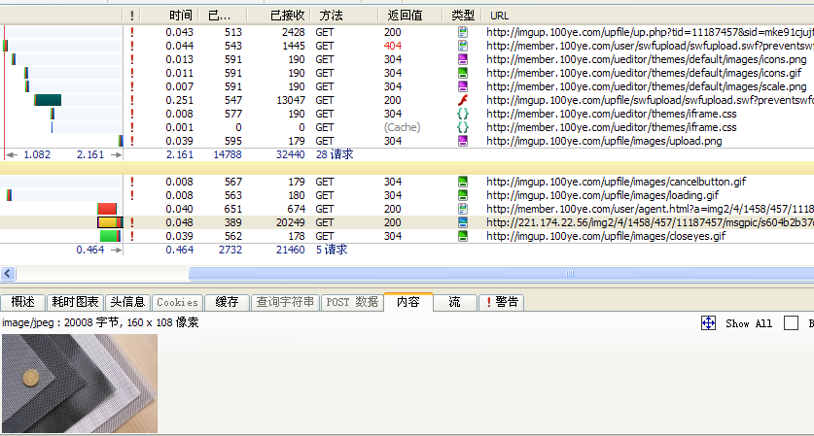This screenshot has height=436, width=814.
Task: Click the image type icon of the 221.174.22.56 request
Action: click(x=463, y=222)
